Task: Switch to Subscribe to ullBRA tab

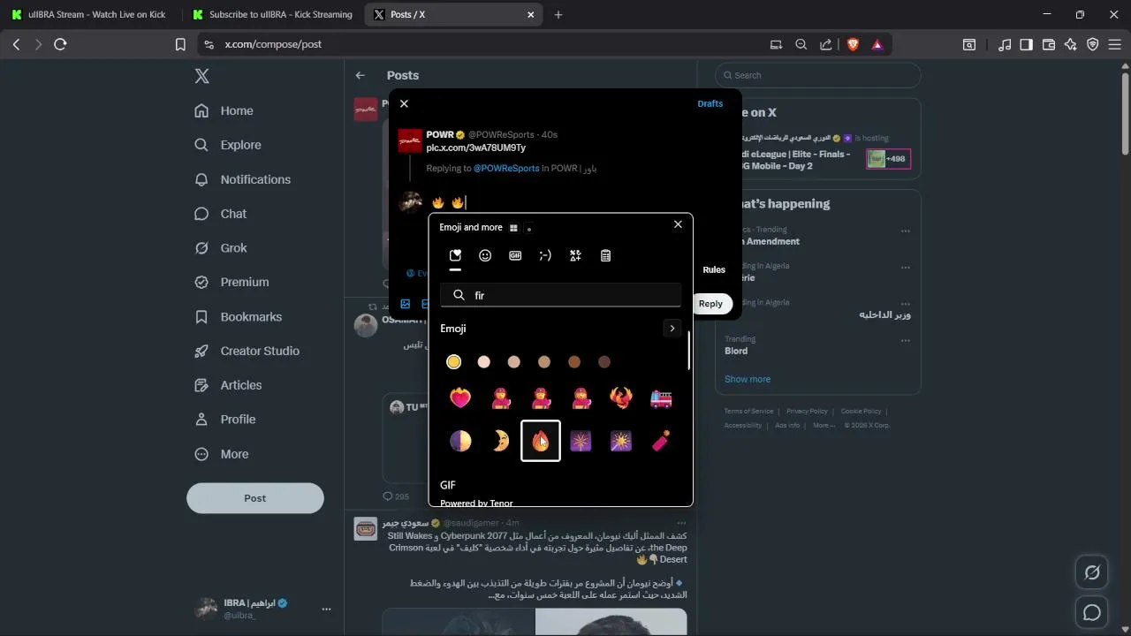Action: (272, 14)
